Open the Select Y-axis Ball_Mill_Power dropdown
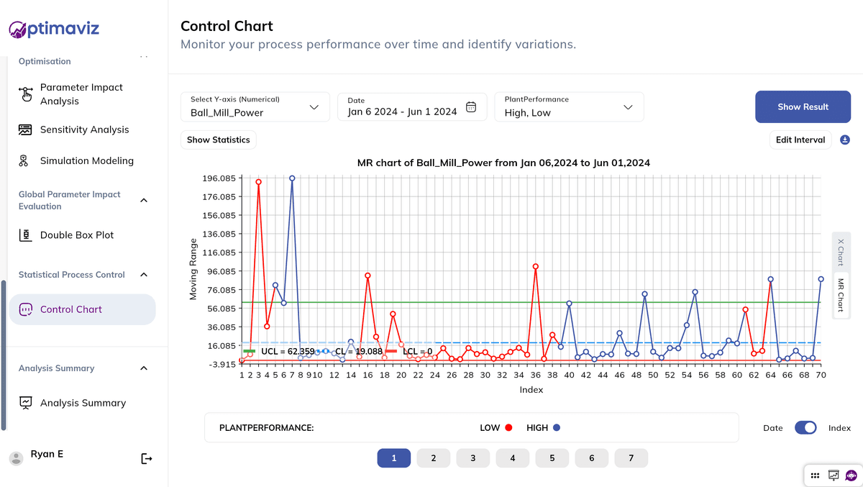 tap(255, 107)
